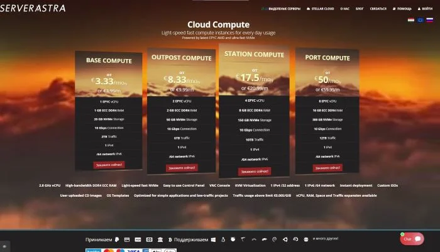Click the ServerAstra logo

(x=33, y=8)
